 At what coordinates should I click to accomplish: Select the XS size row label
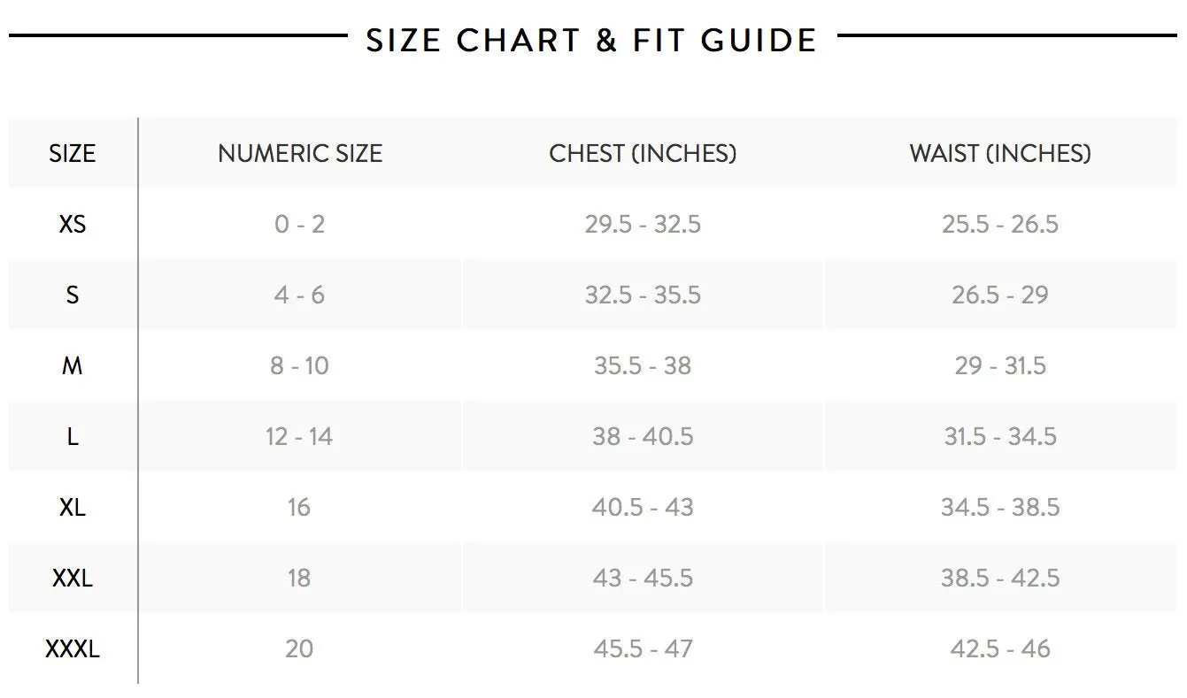tap(72, 224)
